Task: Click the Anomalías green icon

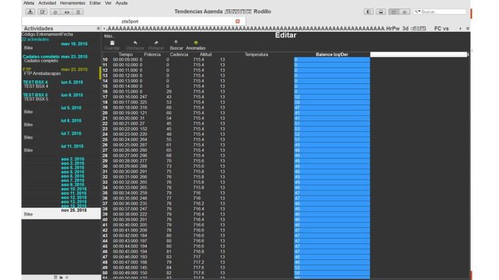Action: [x=196, y=43]
